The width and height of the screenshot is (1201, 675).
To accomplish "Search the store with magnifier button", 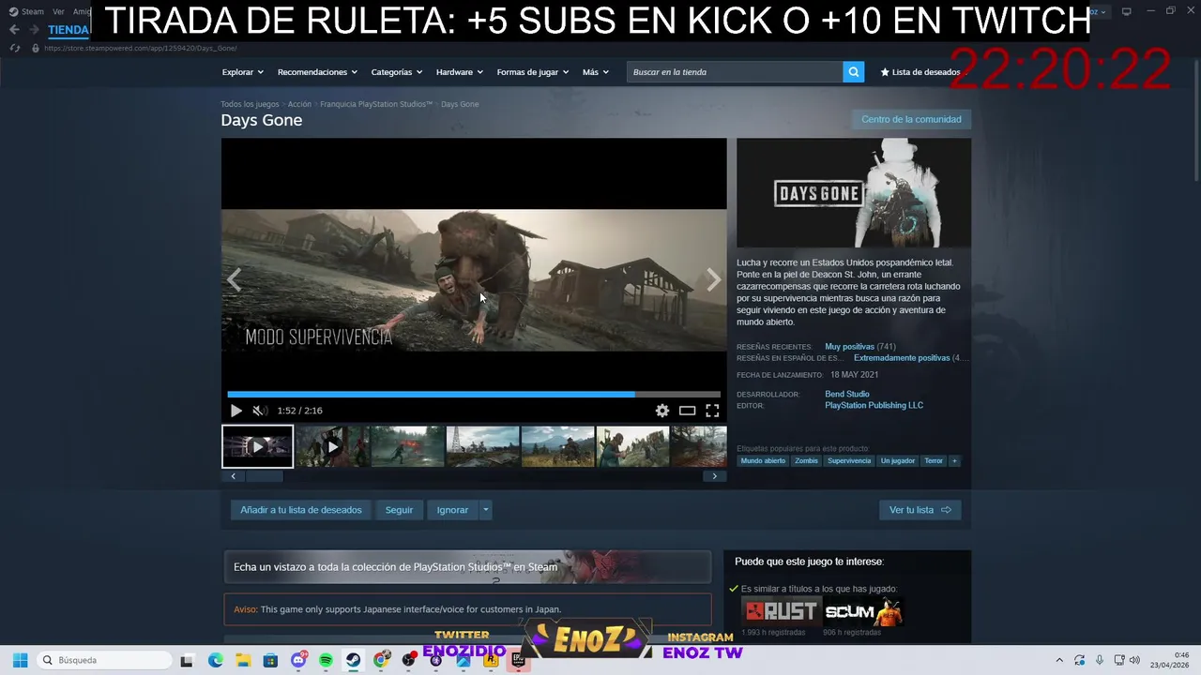I will pos(853,72).
